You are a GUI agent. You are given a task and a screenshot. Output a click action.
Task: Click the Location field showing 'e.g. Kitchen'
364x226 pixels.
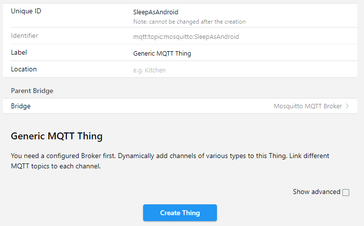point(150,70)
